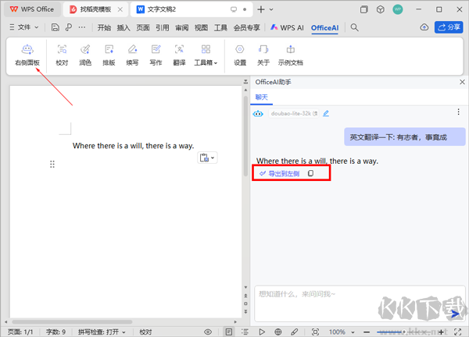Expand the 工具箱 toolbox dropdown

coord(206,55)
